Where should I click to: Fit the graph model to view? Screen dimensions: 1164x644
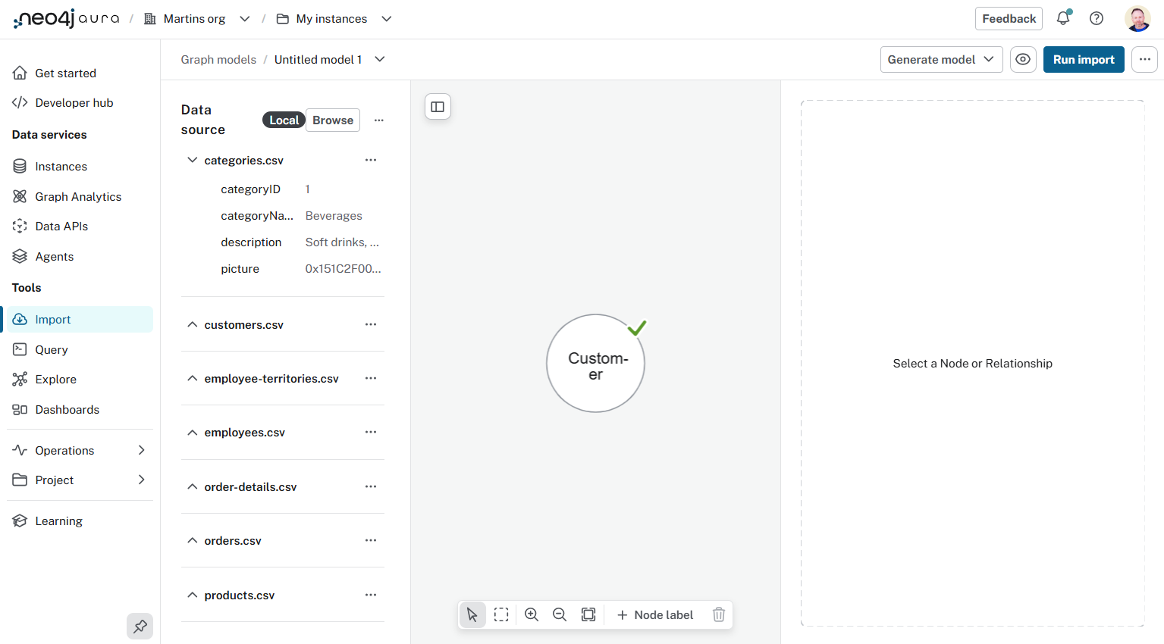tap(588, 614)
